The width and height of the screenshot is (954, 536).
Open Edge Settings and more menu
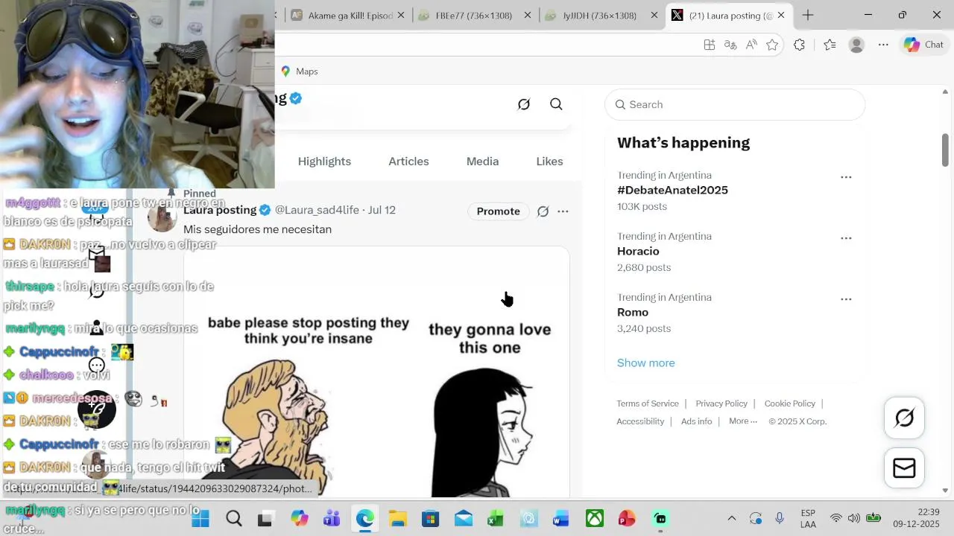(883, 45)
